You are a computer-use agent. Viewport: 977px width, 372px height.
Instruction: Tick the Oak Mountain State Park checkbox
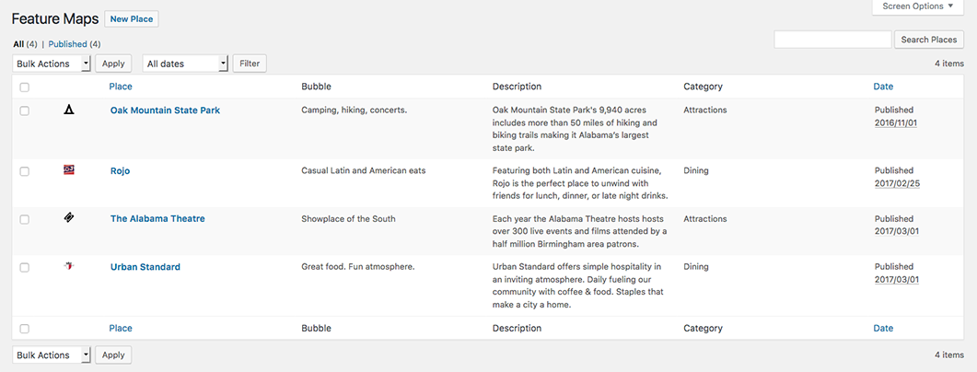pyautogui.click(x=24, y=110)
